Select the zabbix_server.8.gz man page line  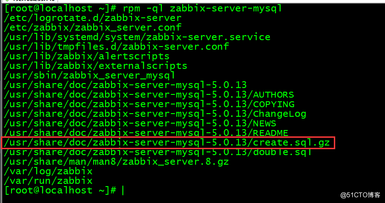[x=116, y=161]
